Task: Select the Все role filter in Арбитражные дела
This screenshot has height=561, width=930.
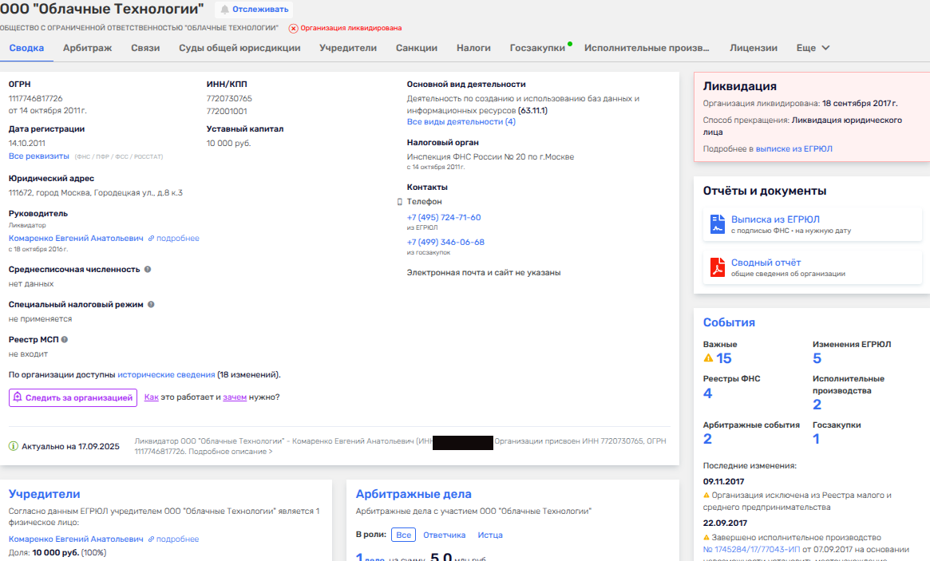Action: 404,535
